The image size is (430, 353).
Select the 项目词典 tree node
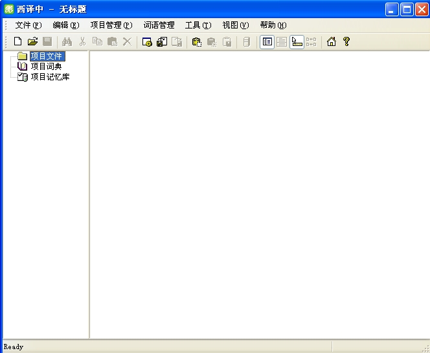46,66
